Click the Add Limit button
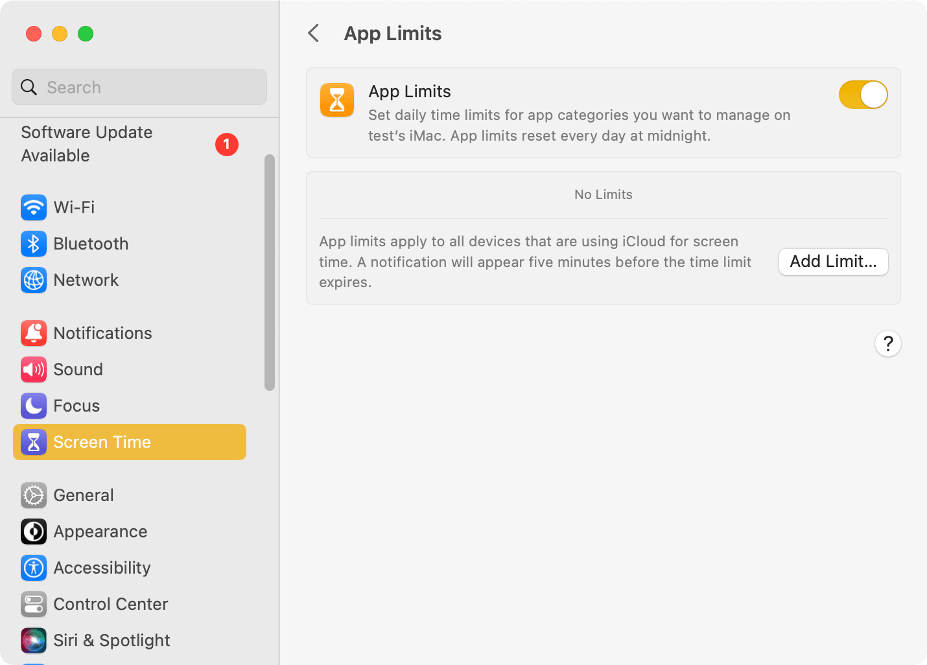The image size is (927, 665). [x=833, y=262]
